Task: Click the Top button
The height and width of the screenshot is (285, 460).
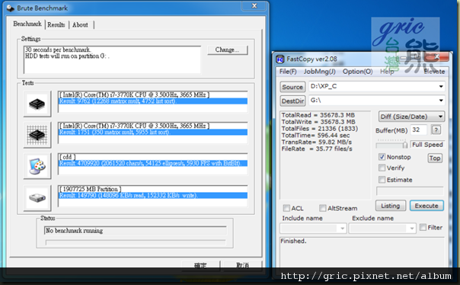Action: coord(435,159)
